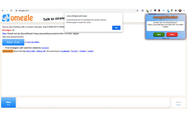Check Find strangers with common interests
The width and height of the screenshot is (187, 117).
point(4,48)
